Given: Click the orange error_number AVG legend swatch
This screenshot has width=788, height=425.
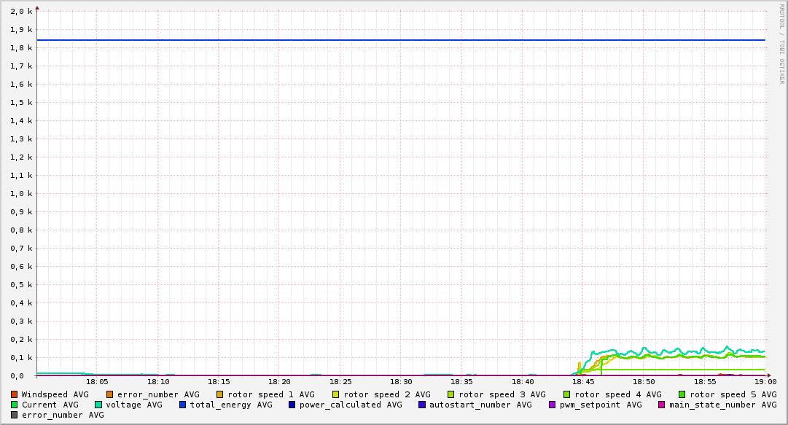Looking at the screenshot, I should click(109, 394).
